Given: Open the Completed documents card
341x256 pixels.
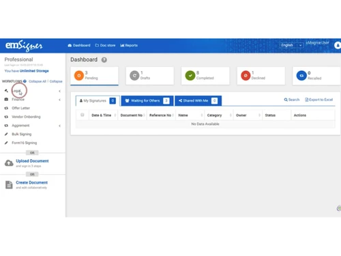Looking at the screenshot, I should coord(205,76).
